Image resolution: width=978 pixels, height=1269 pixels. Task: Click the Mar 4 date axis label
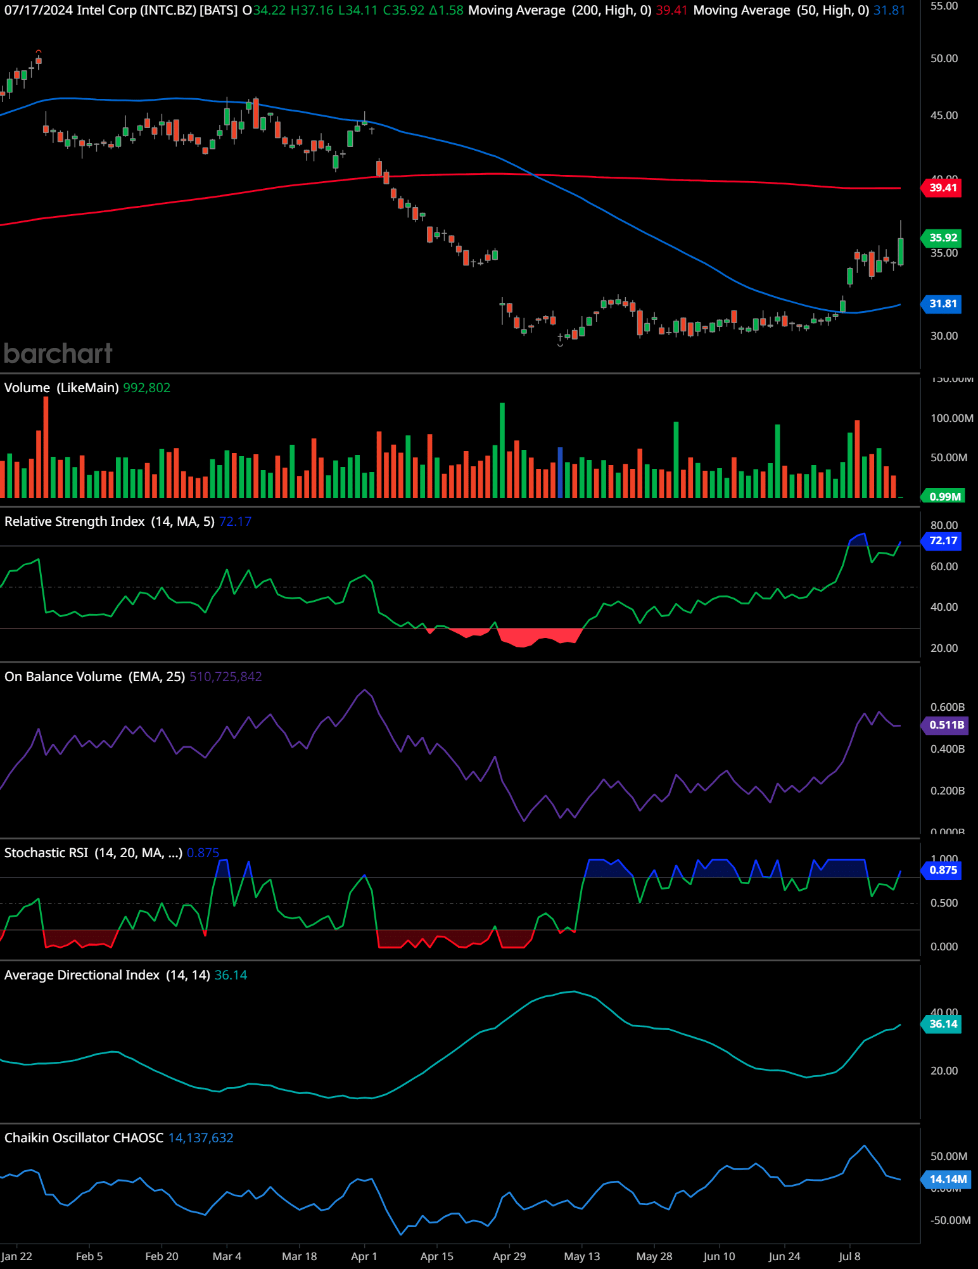tap(227, 1256)
